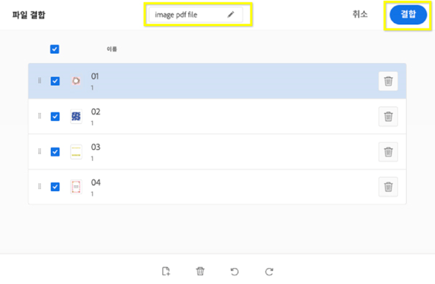Select the 04 file thumbnail

tap(76, 187)
